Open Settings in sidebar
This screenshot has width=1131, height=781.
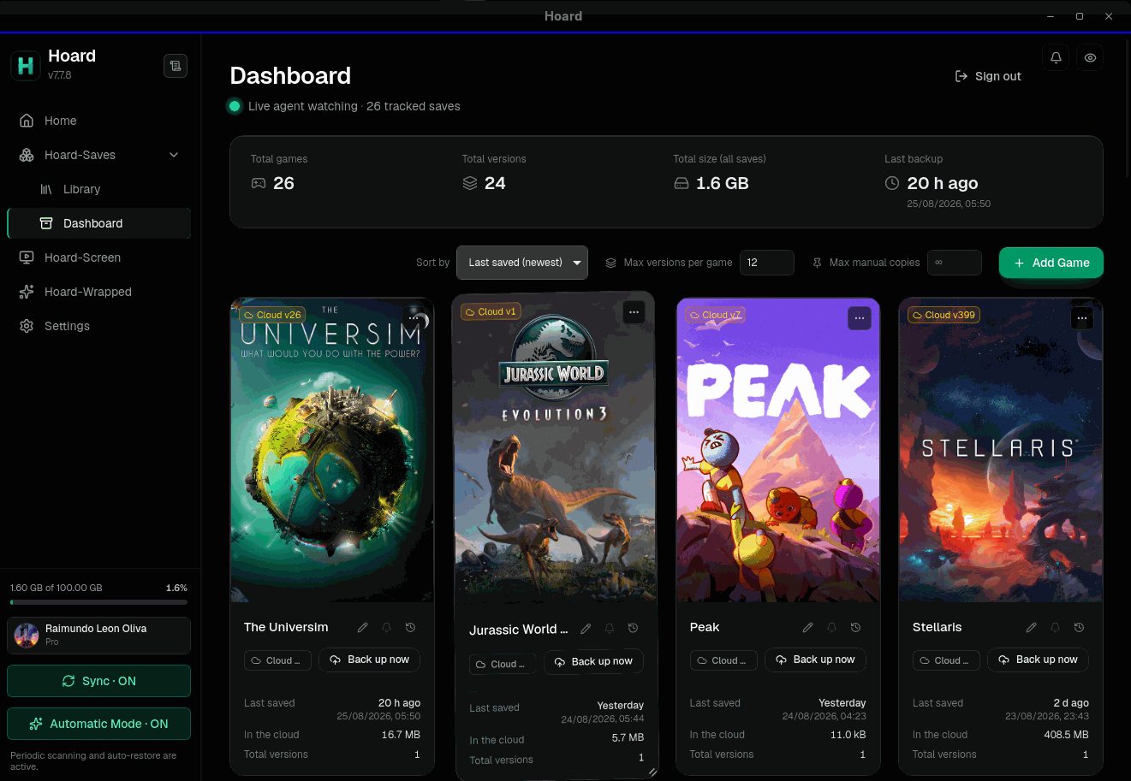click(98, 326)
